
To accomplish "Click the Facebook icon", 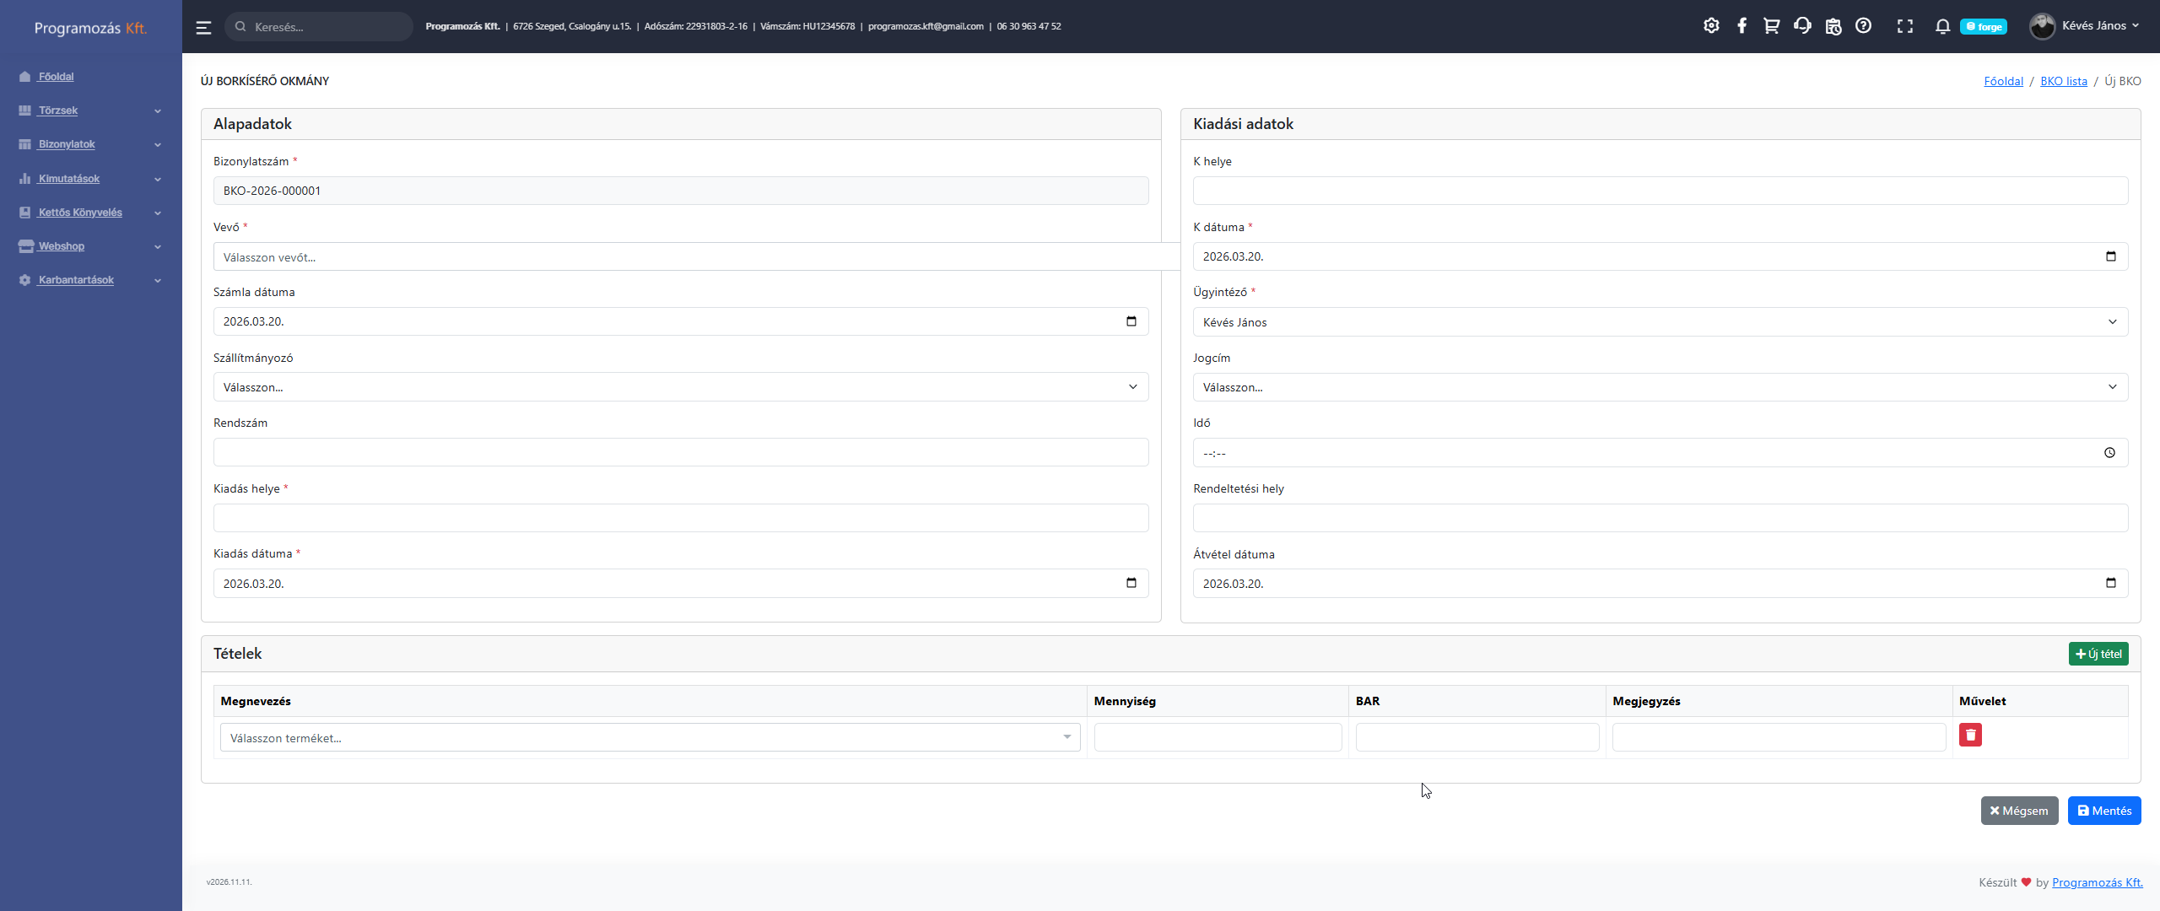I will point(1741,26).
